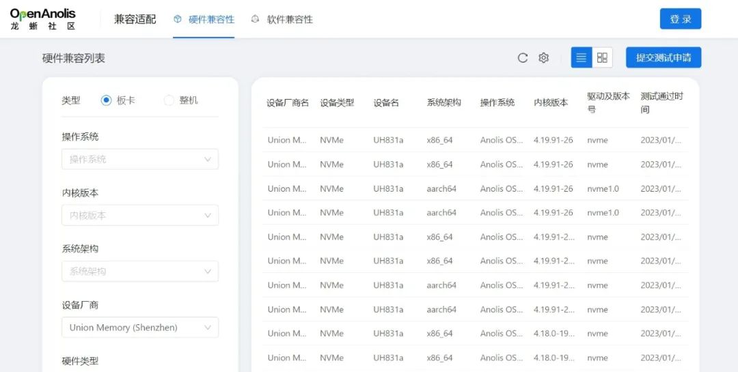Switch to grid card view icon

tap(602, 58)
